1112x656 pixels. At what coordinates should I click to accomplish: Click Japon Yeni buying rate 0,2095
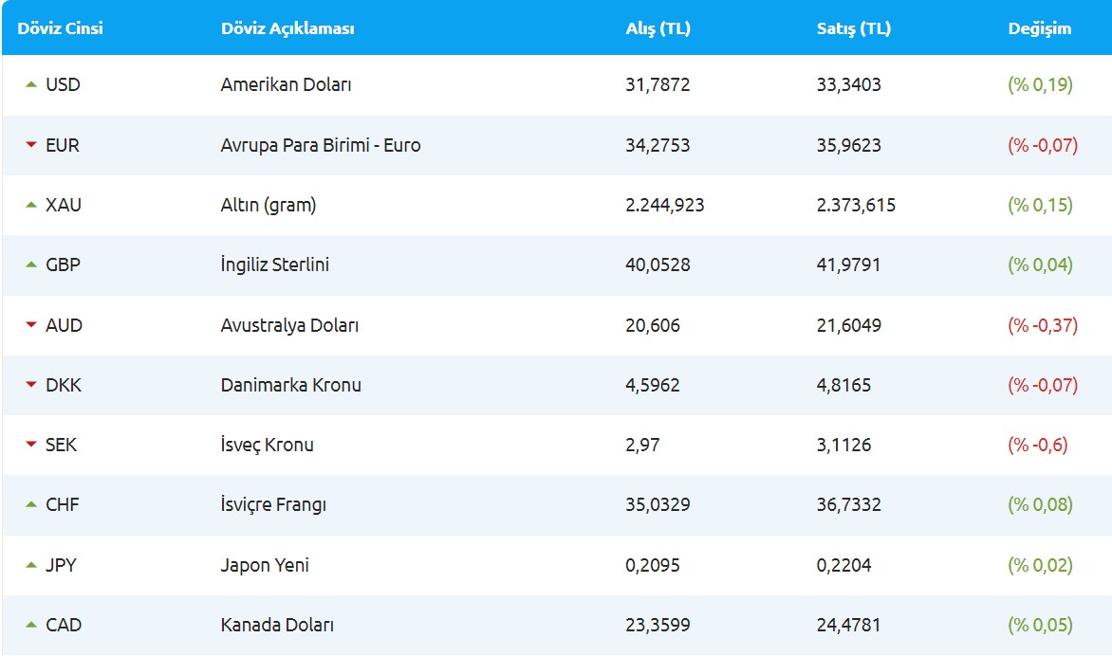pos(652,565)
